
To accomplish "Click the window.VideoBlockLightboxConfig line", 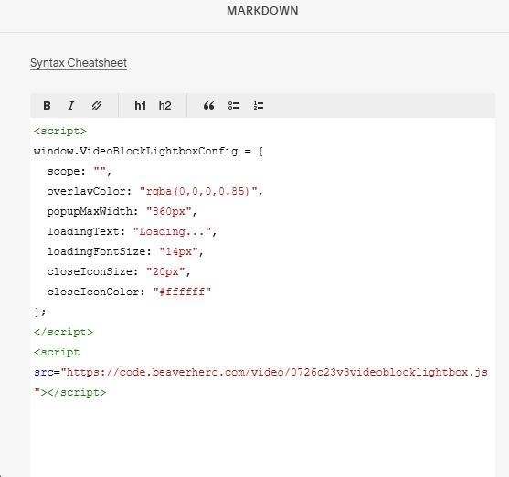I will pyautogui.click(x=148, y=152).
